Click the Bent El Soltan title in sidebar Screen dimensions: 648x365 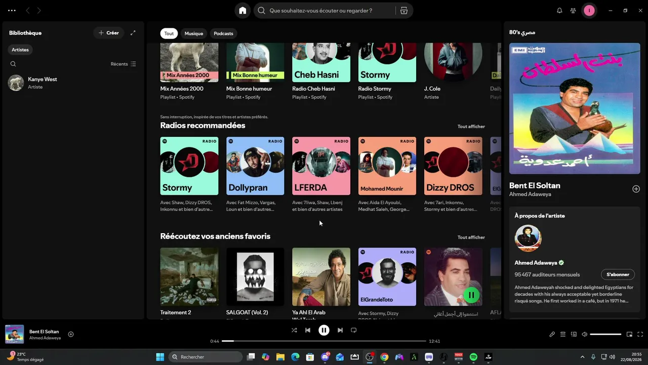(535, 186)
